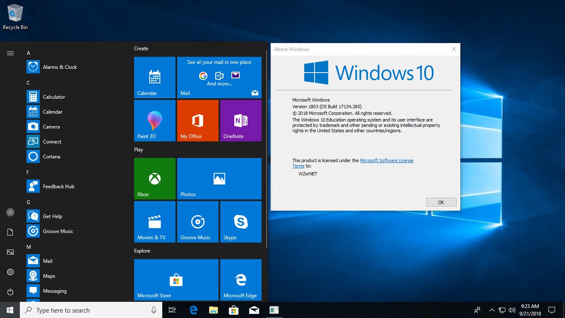
Task: Open Mail from the taskbar
Action: [x=254, y=310]
